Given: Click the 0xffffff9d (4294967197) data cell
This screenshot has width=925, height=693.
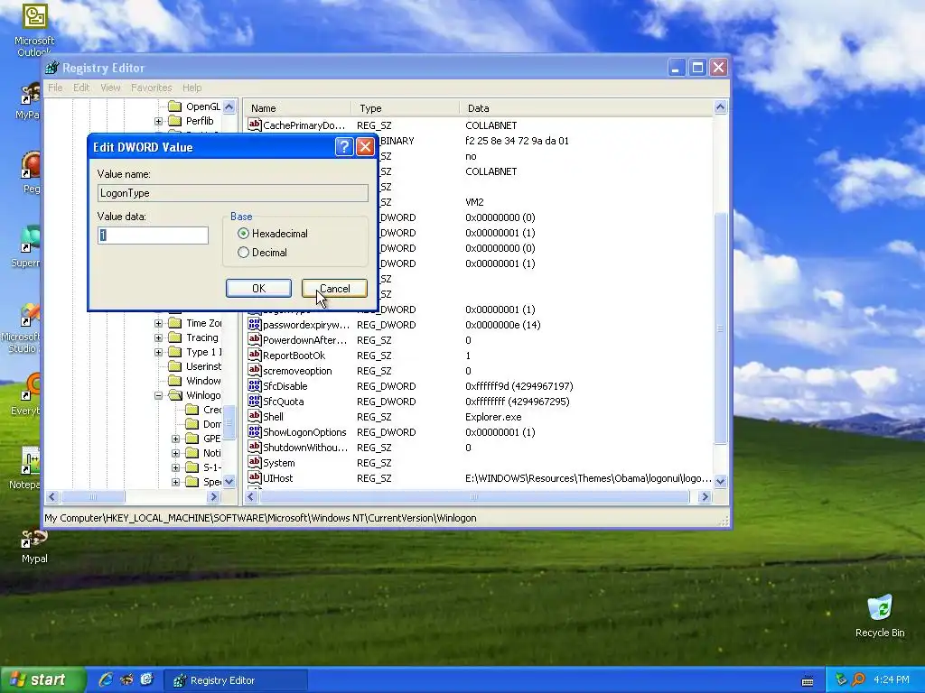Looking at the screenshot, I should [x=519, y=386].
